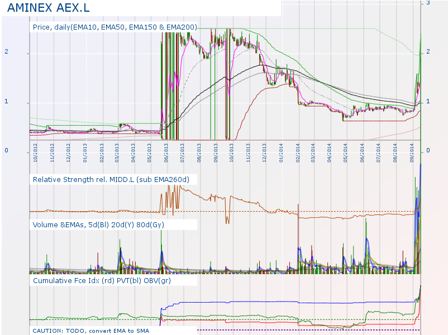Select the 01/2013 date axis label
The height and width of the screenshot is (335, 448).
[85, 153]
